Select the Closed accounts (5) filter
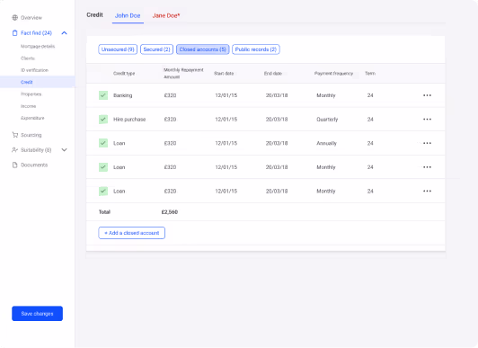The height and width of the screenshot is (348, 478). (x=203, y=49)
